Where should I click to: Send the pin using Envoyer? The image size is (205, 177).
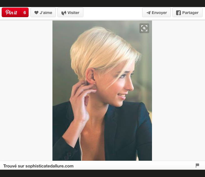(159, 13)
